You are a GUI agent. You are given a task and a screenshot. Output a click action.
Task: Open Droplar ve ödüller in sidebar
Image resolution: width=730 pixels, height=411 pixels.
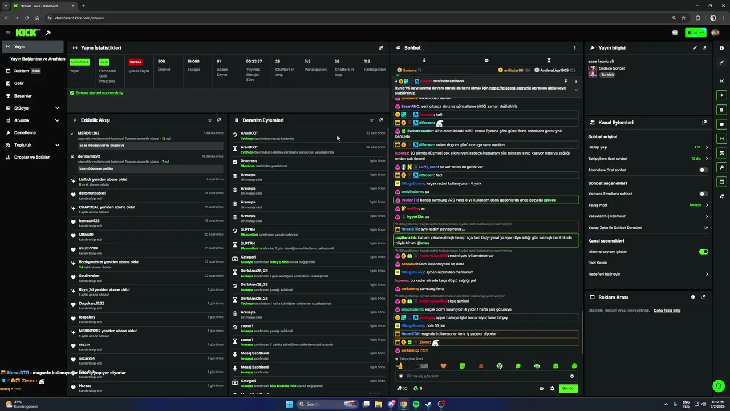[x=33, y=157]
